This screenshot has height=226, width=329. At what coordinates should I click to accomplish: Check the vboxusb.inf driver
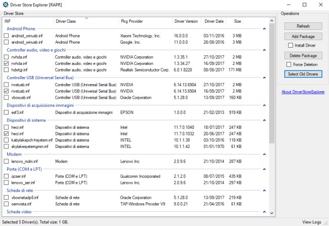click(6, 97)
